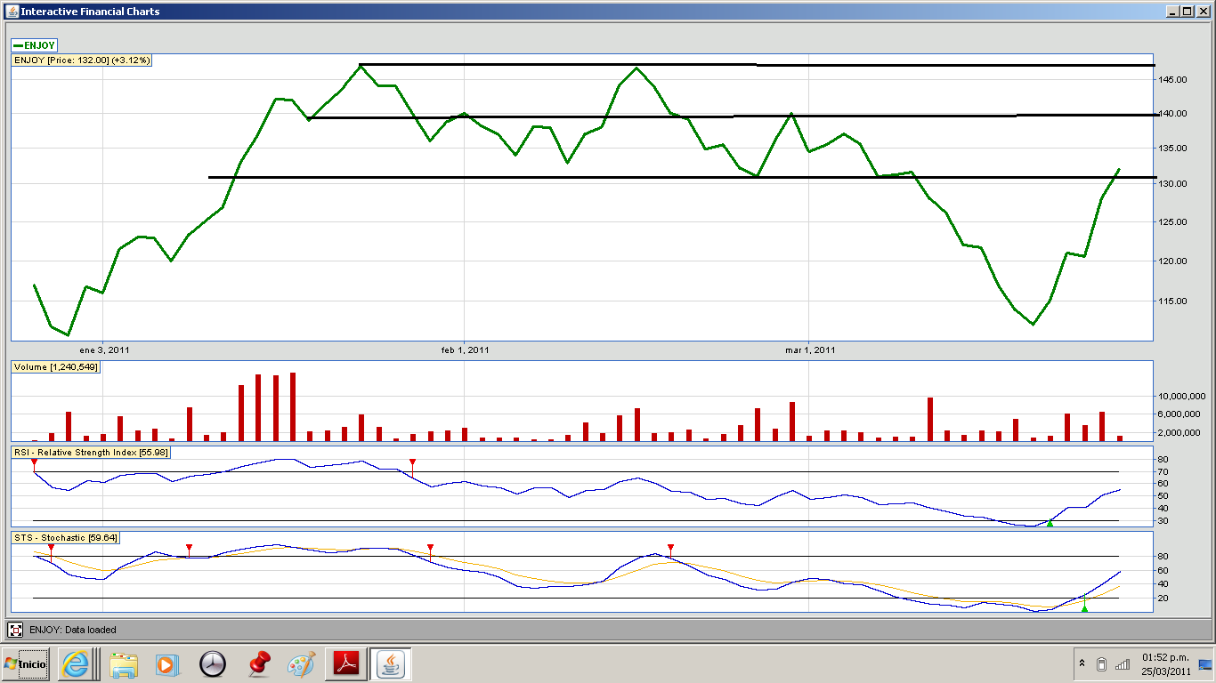
Task: Click the Java icon in the title bar
Action: 11,11
